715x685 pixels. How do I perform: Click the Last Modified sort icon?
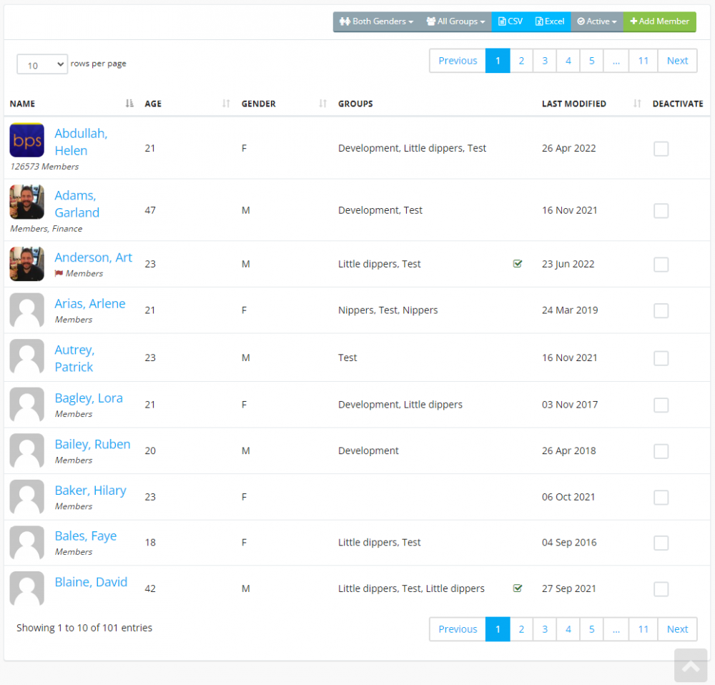[637, 104]
